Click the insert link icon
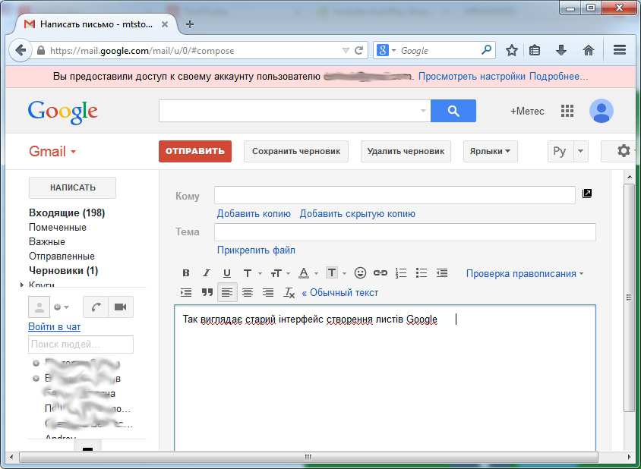 click(x=380, y=273)
